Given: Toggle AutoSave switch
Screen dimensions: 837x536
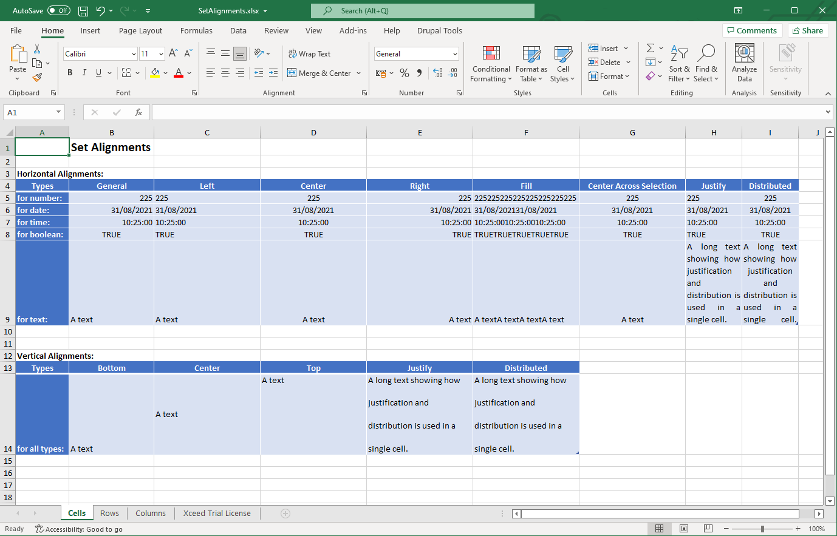Looking at the screenshot, I should pyautogui.click(x=59, y=11).
